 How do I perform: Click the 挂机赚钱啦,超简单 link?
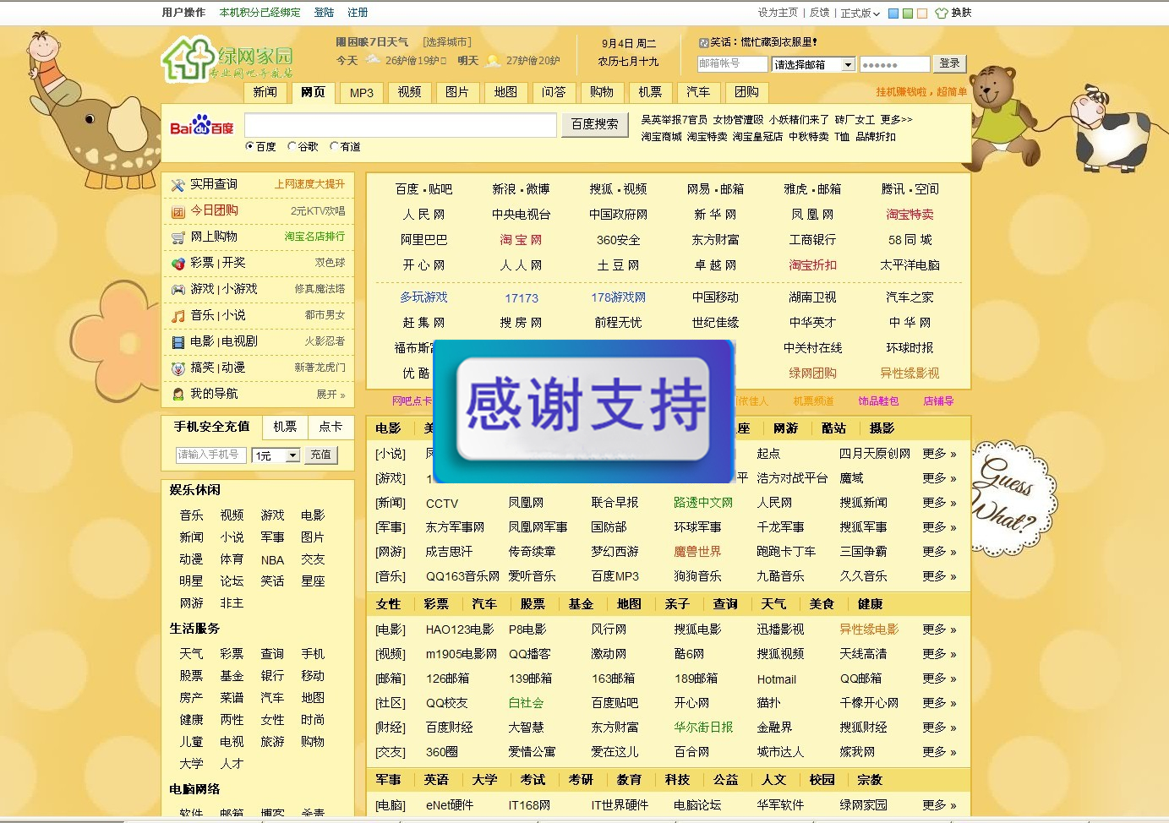[921, 92]
